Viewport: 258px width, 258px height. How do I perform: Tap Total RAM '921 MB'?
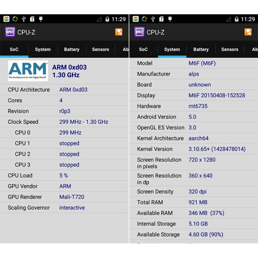tap(198, 202)
